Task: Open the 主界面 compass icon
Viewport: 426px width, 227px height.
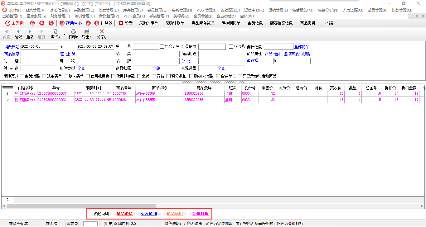Action: (8, 23)
